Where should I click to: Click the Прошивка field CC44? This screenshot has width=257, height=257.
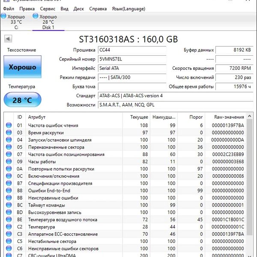132,50
